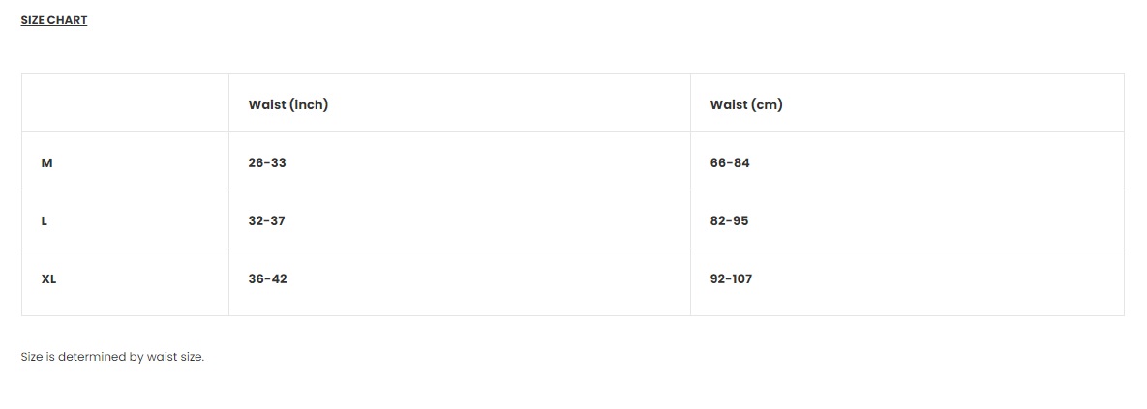
Task: Click the 'Size is determined by waist size' note
Action: [112, 357]
